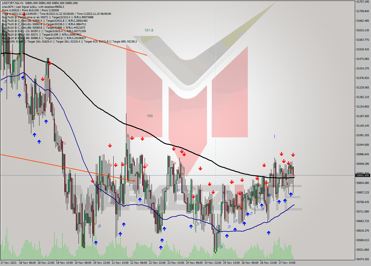
Task: Click the 50891.000 current price label
Action: 363,175
